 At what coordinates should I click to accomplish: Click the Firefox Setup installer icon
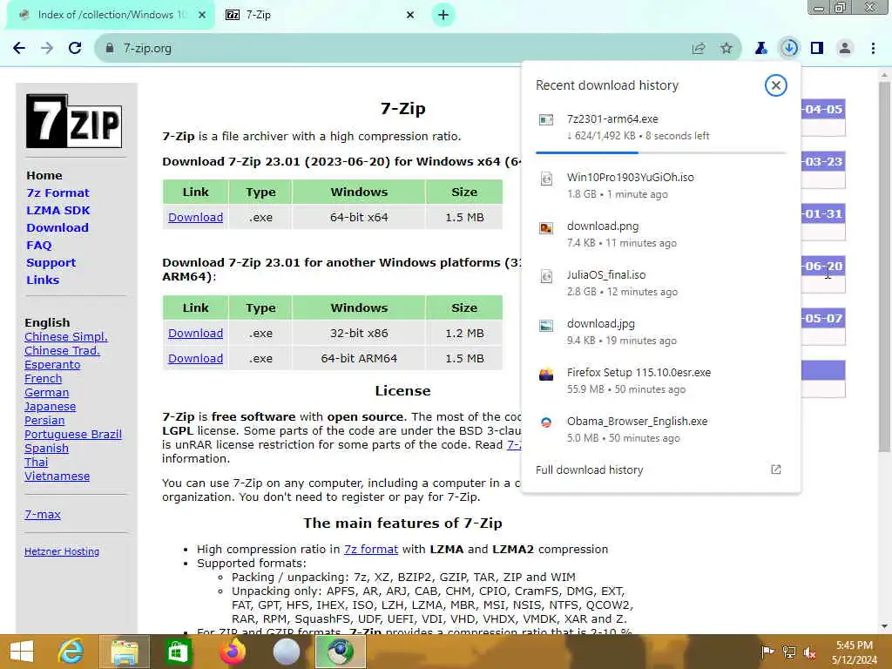tap(546, 375)
